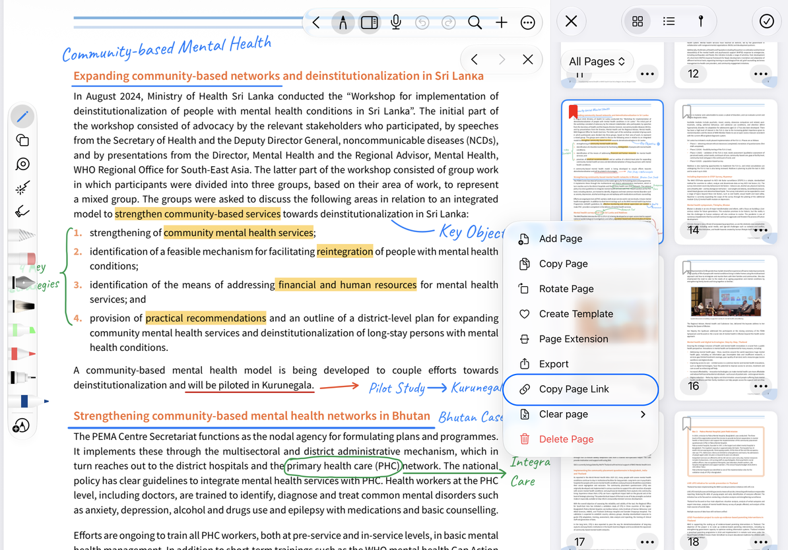Switch pages panel to grid view

(638, 21)
